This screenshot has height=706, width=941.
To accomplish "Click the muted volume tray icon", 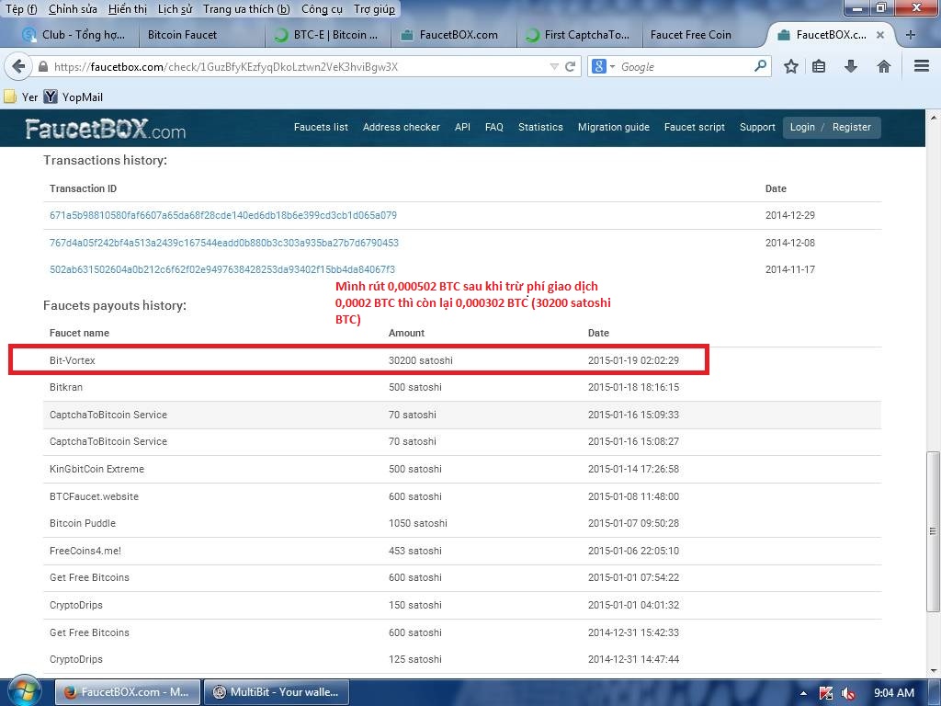I will 847,693.
